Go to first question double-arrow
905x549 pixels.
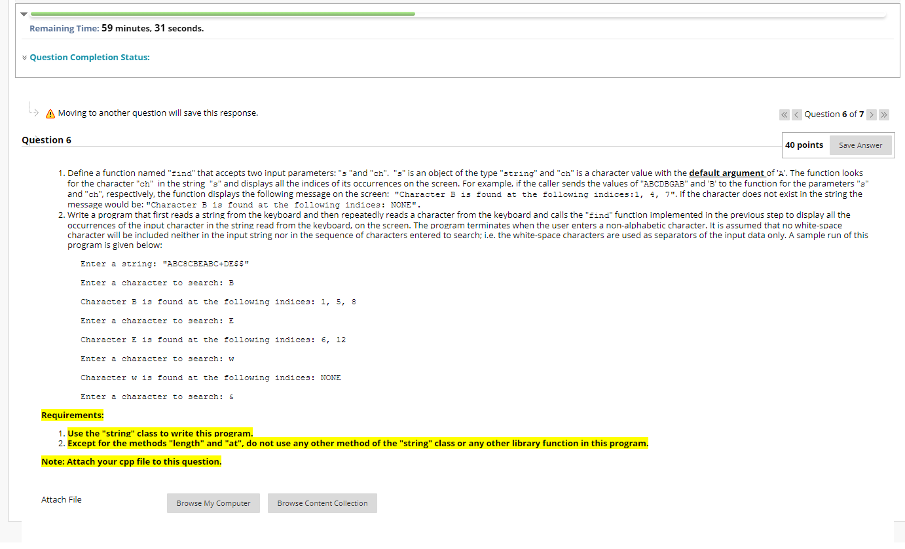785,115
